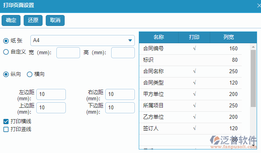Click the 名称 column header
This screenshot has width=261, height=153.
(158, 37)
